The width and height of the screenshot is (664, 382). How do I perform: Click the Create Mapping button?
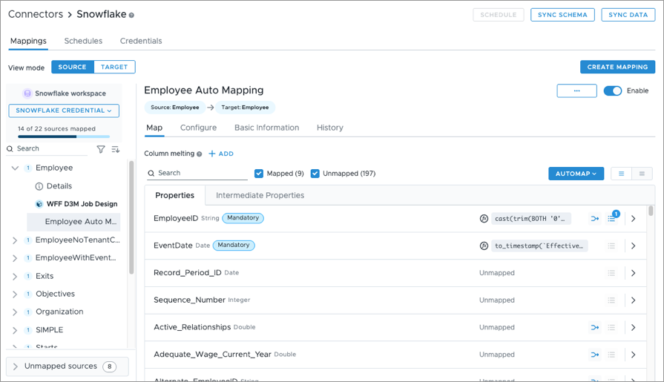click(617, 67)
